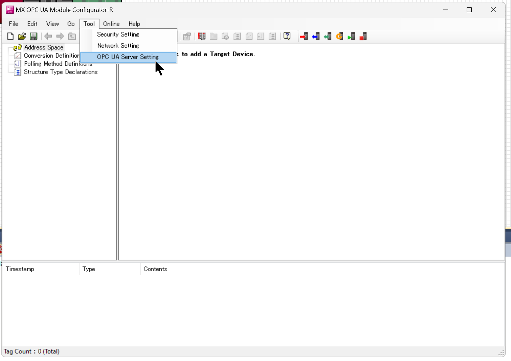Image resolution: width=511 pixels, height=361 pixels.
Task: Maximize the Configurator window
Action: [469, 10]
